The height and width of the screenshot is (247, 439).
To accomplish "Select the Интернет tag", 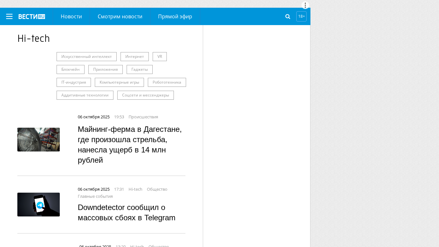I will (x=135, y=57).
